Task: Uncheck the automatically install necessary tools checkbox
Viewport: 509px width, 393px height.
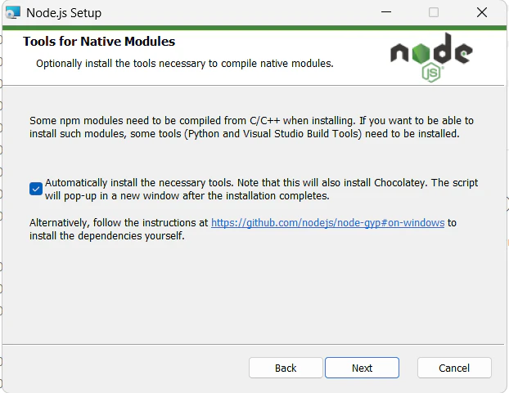Action: tap(36, 189)
